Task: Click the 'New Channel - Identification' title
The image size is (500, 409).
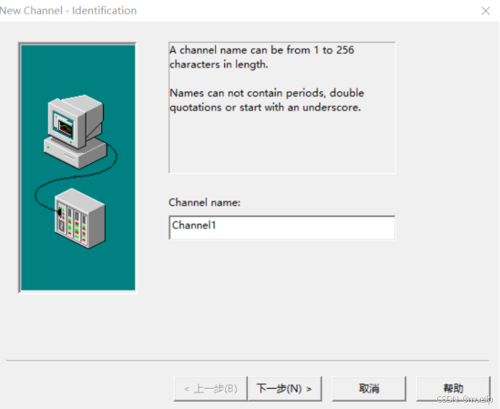Action: coord(69,11)
